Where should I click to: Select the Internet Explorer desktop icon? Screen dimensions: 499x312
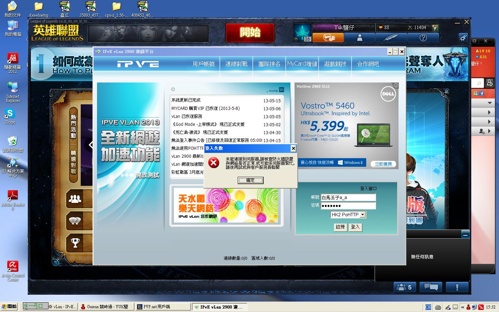(13, 92)
